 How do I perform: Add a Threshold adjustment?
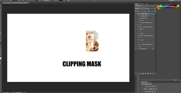click(x=150, y=92)
